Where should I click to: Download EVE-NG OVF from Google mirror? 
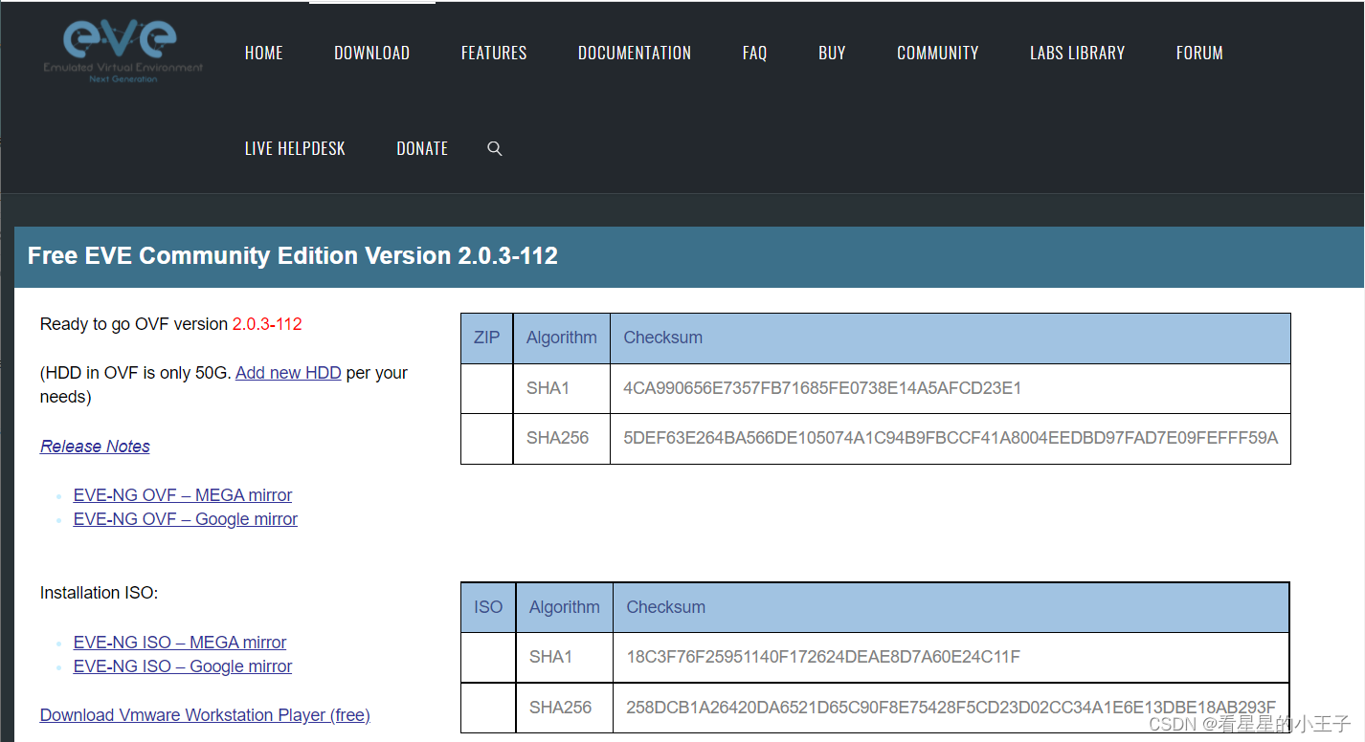pos(186,519)
